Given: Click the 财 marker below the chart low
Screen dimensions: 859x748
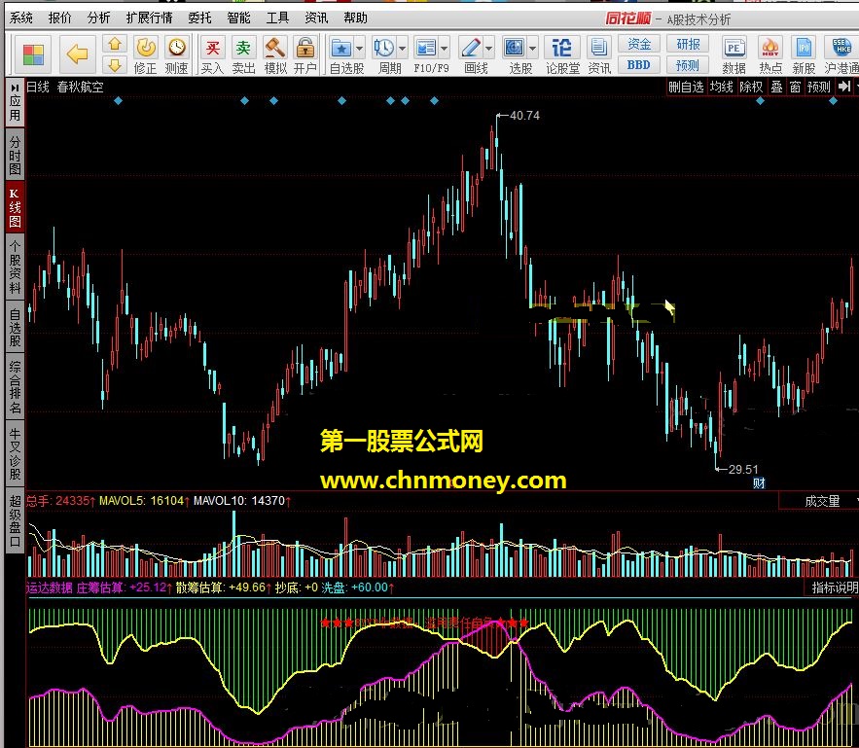Looking at the screenshot, I should pyautogui.click(x=759, y=483).
